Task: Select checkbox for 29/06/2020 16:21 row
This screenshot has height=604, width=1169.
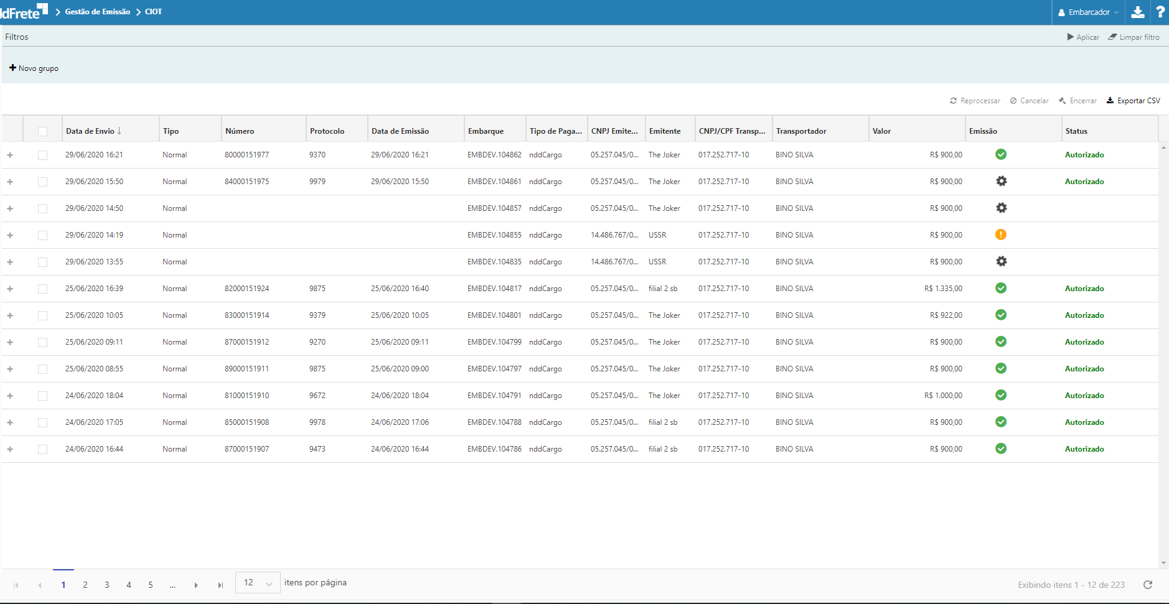Action: point(42,155)
